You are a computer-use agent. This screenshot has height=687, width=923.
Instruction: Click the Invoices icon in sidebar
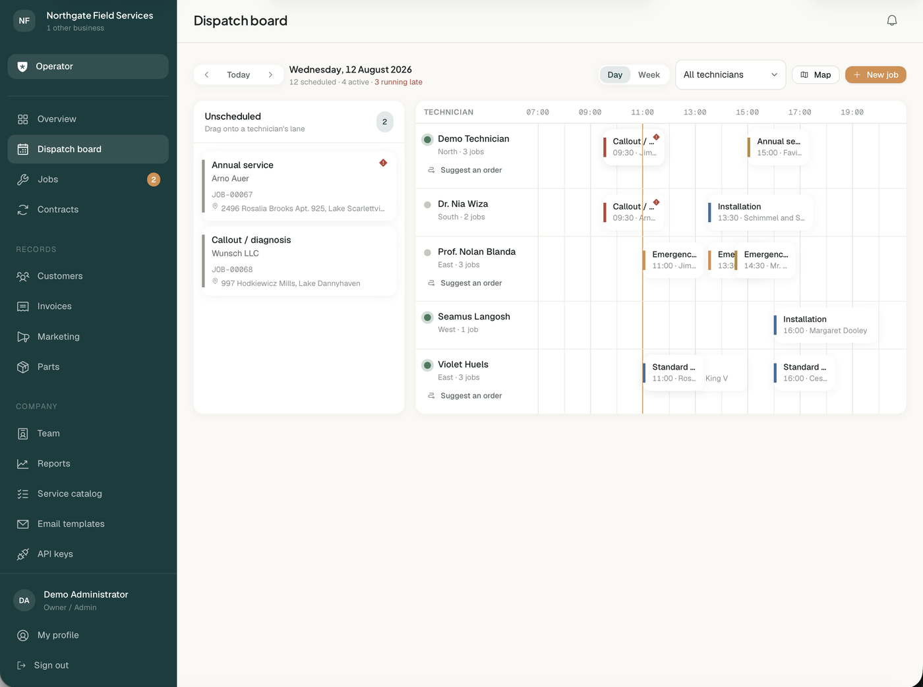(23, 306)
